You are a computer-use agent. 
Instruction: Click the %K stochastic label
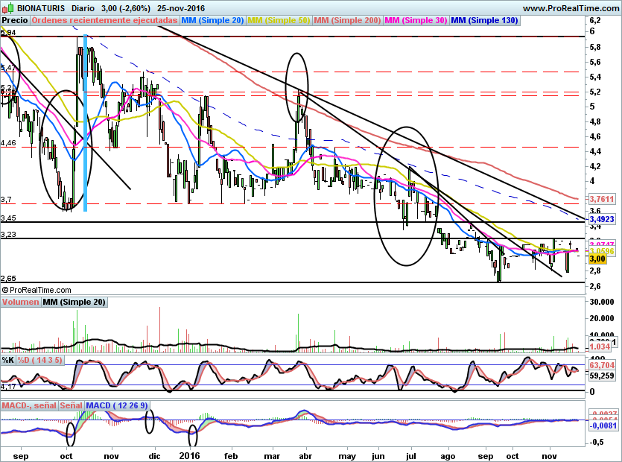[8, 360]
